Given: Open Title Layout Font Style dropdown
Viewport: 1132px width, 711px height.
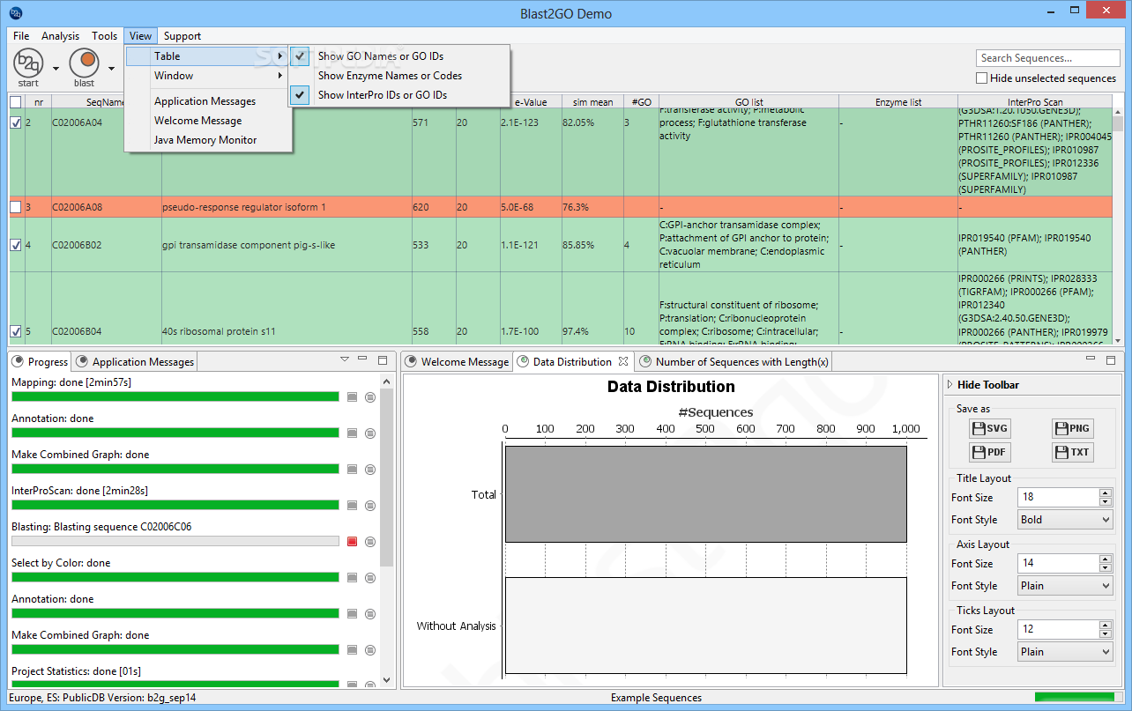Looking at the screenshot, I should click(1065, 520).
